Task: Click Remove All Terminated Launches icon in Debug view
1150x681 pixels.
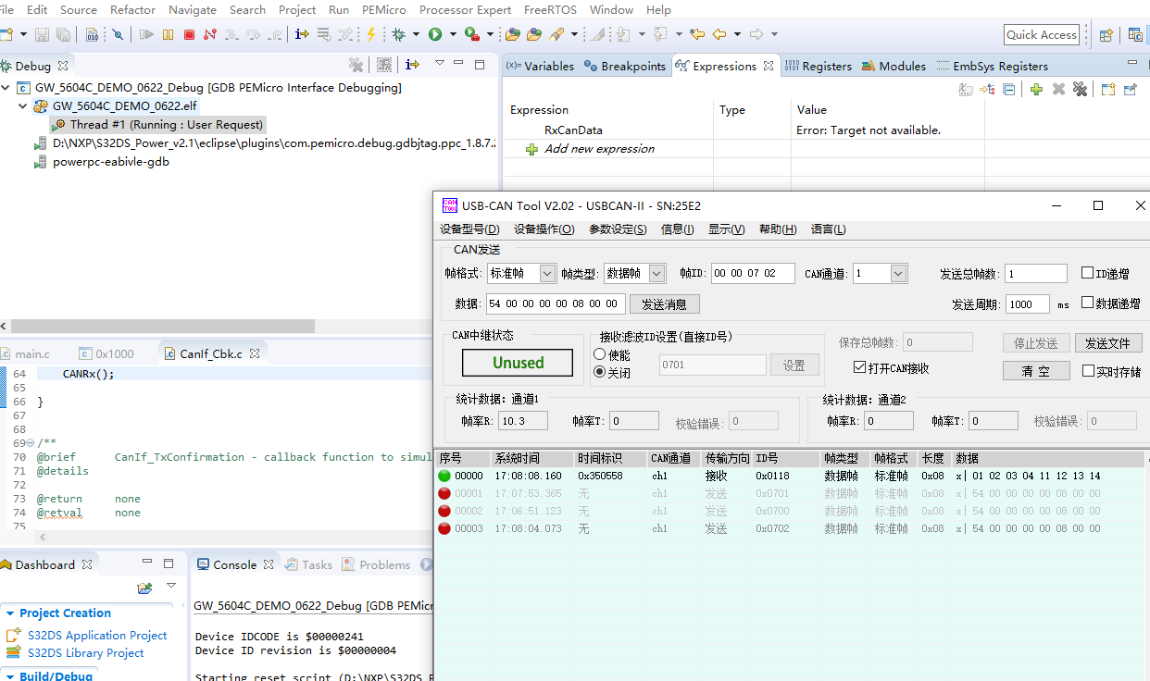Action: [x=356, y=65]
